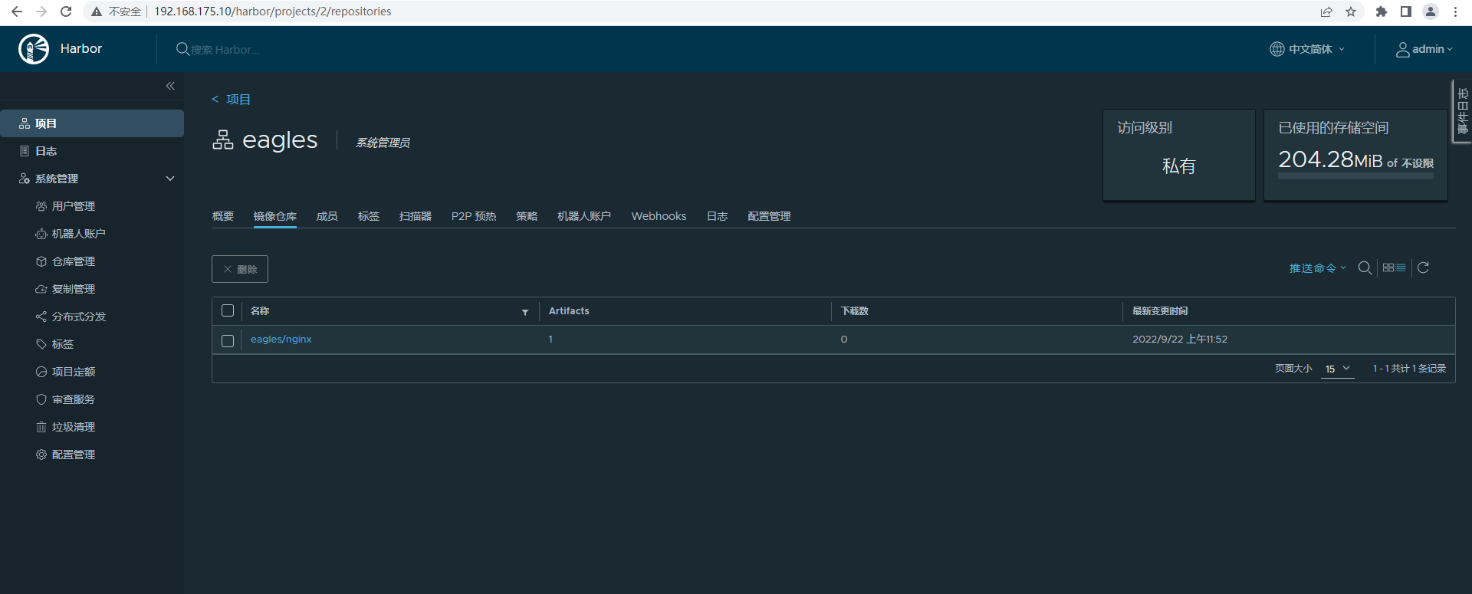Screen dimensions: 1472x594
Task: Collapse the sidebar with double-chevron icon
Action: click(170, 86)
